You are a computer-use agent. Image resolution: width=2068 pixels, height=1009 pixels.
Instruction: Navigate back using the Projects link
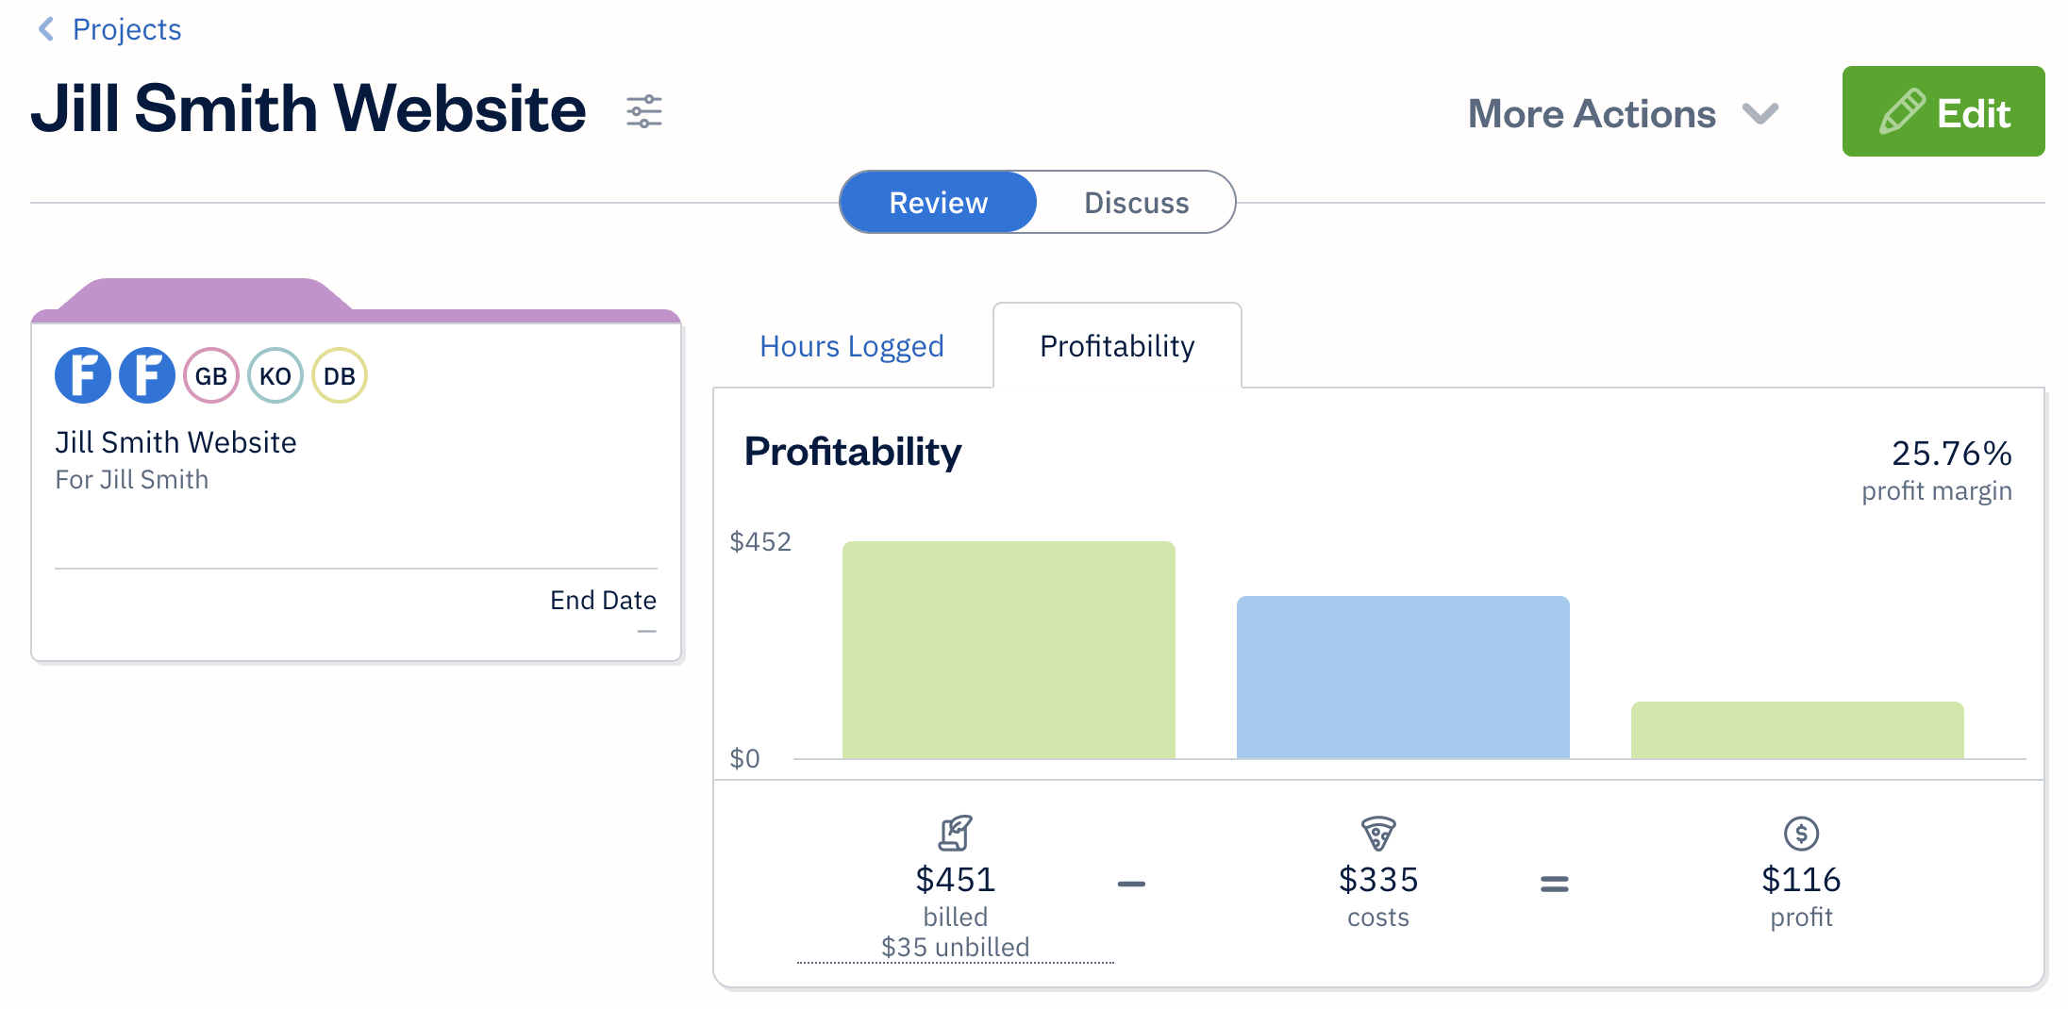pos(125,29)
